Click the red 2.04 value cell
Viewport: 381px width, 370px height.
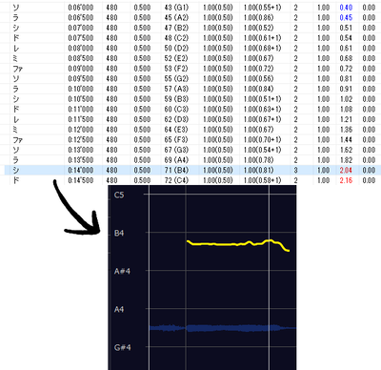click(x=346, y=170)
